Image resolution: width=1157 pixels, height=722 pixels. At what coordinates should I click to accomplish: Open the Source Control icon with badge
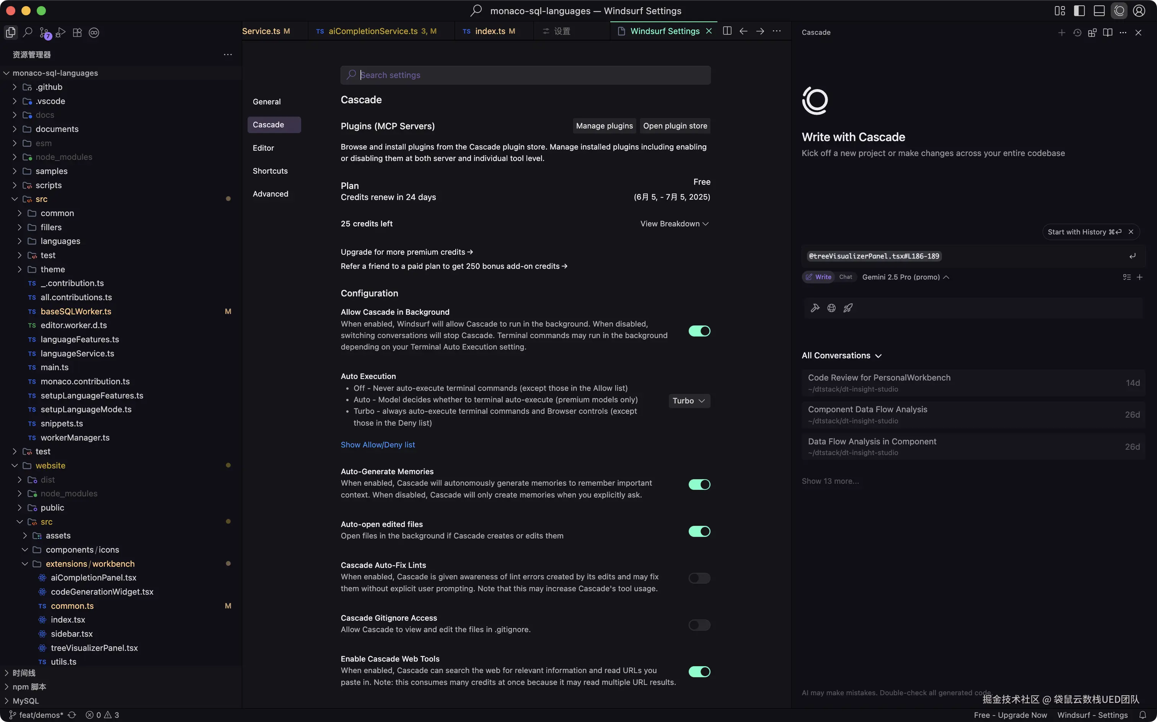coord(44,33)
